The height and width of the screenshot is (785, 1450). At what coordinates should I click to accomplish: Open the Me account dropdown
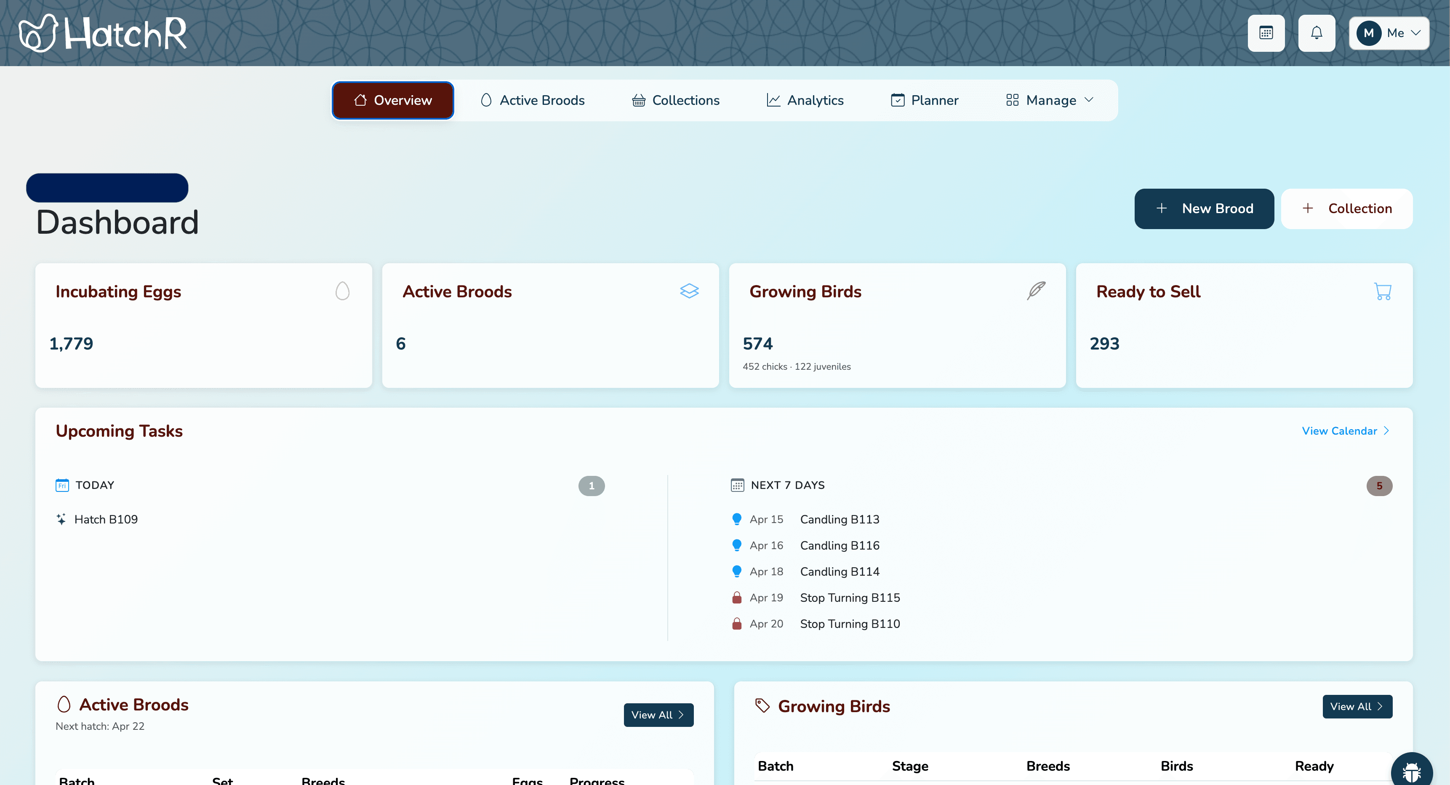[1389, 33]
